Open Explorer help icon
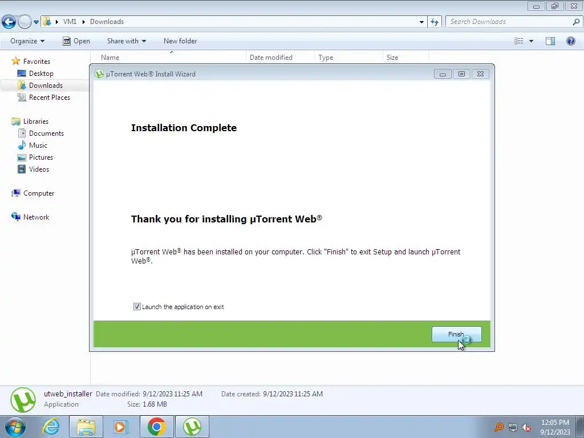The image size is (584, 438). click(x=570, y=41)
